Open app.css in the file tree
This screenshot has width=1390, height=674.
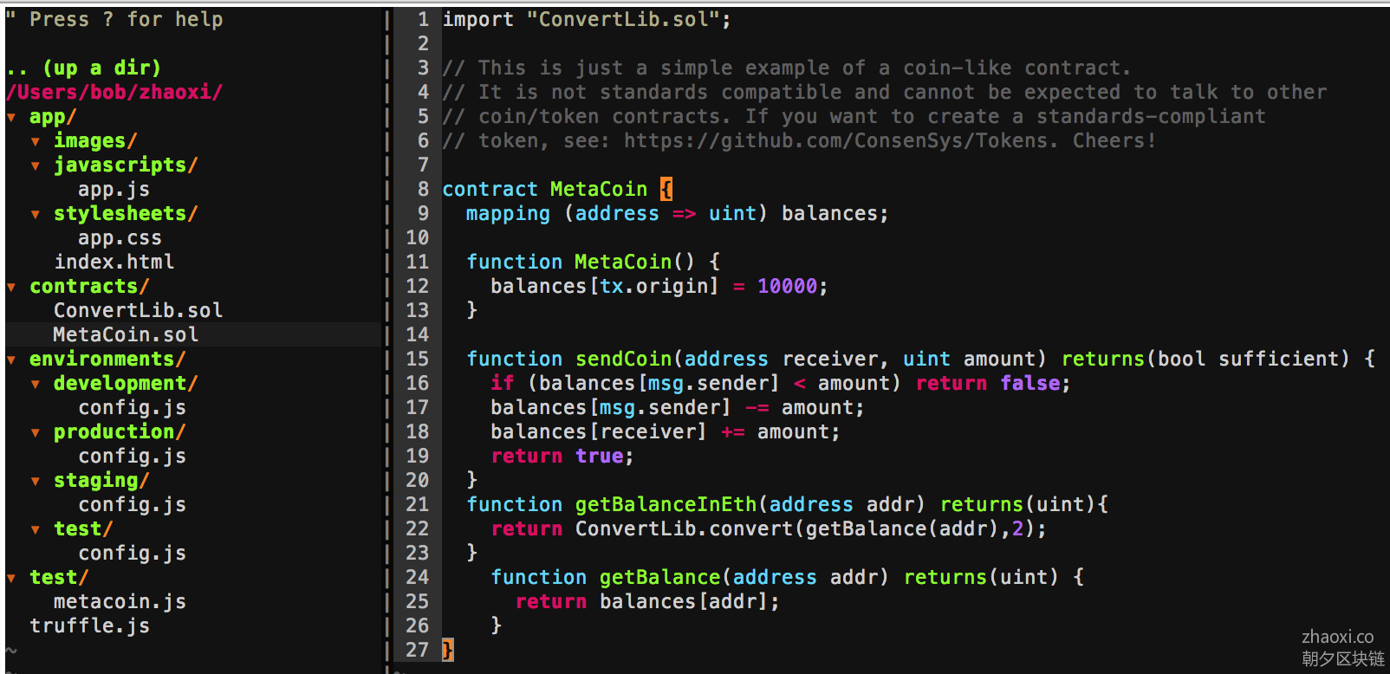[x=120, y=237]
